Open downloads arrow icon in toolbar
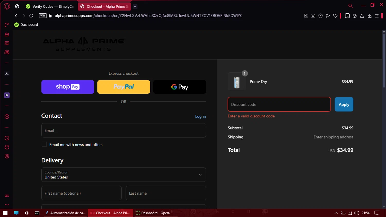Screen dimensions: 386x217 [370, 16]
